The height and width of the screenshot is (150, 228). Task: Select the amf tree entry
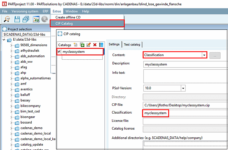(x=23, y=84)
